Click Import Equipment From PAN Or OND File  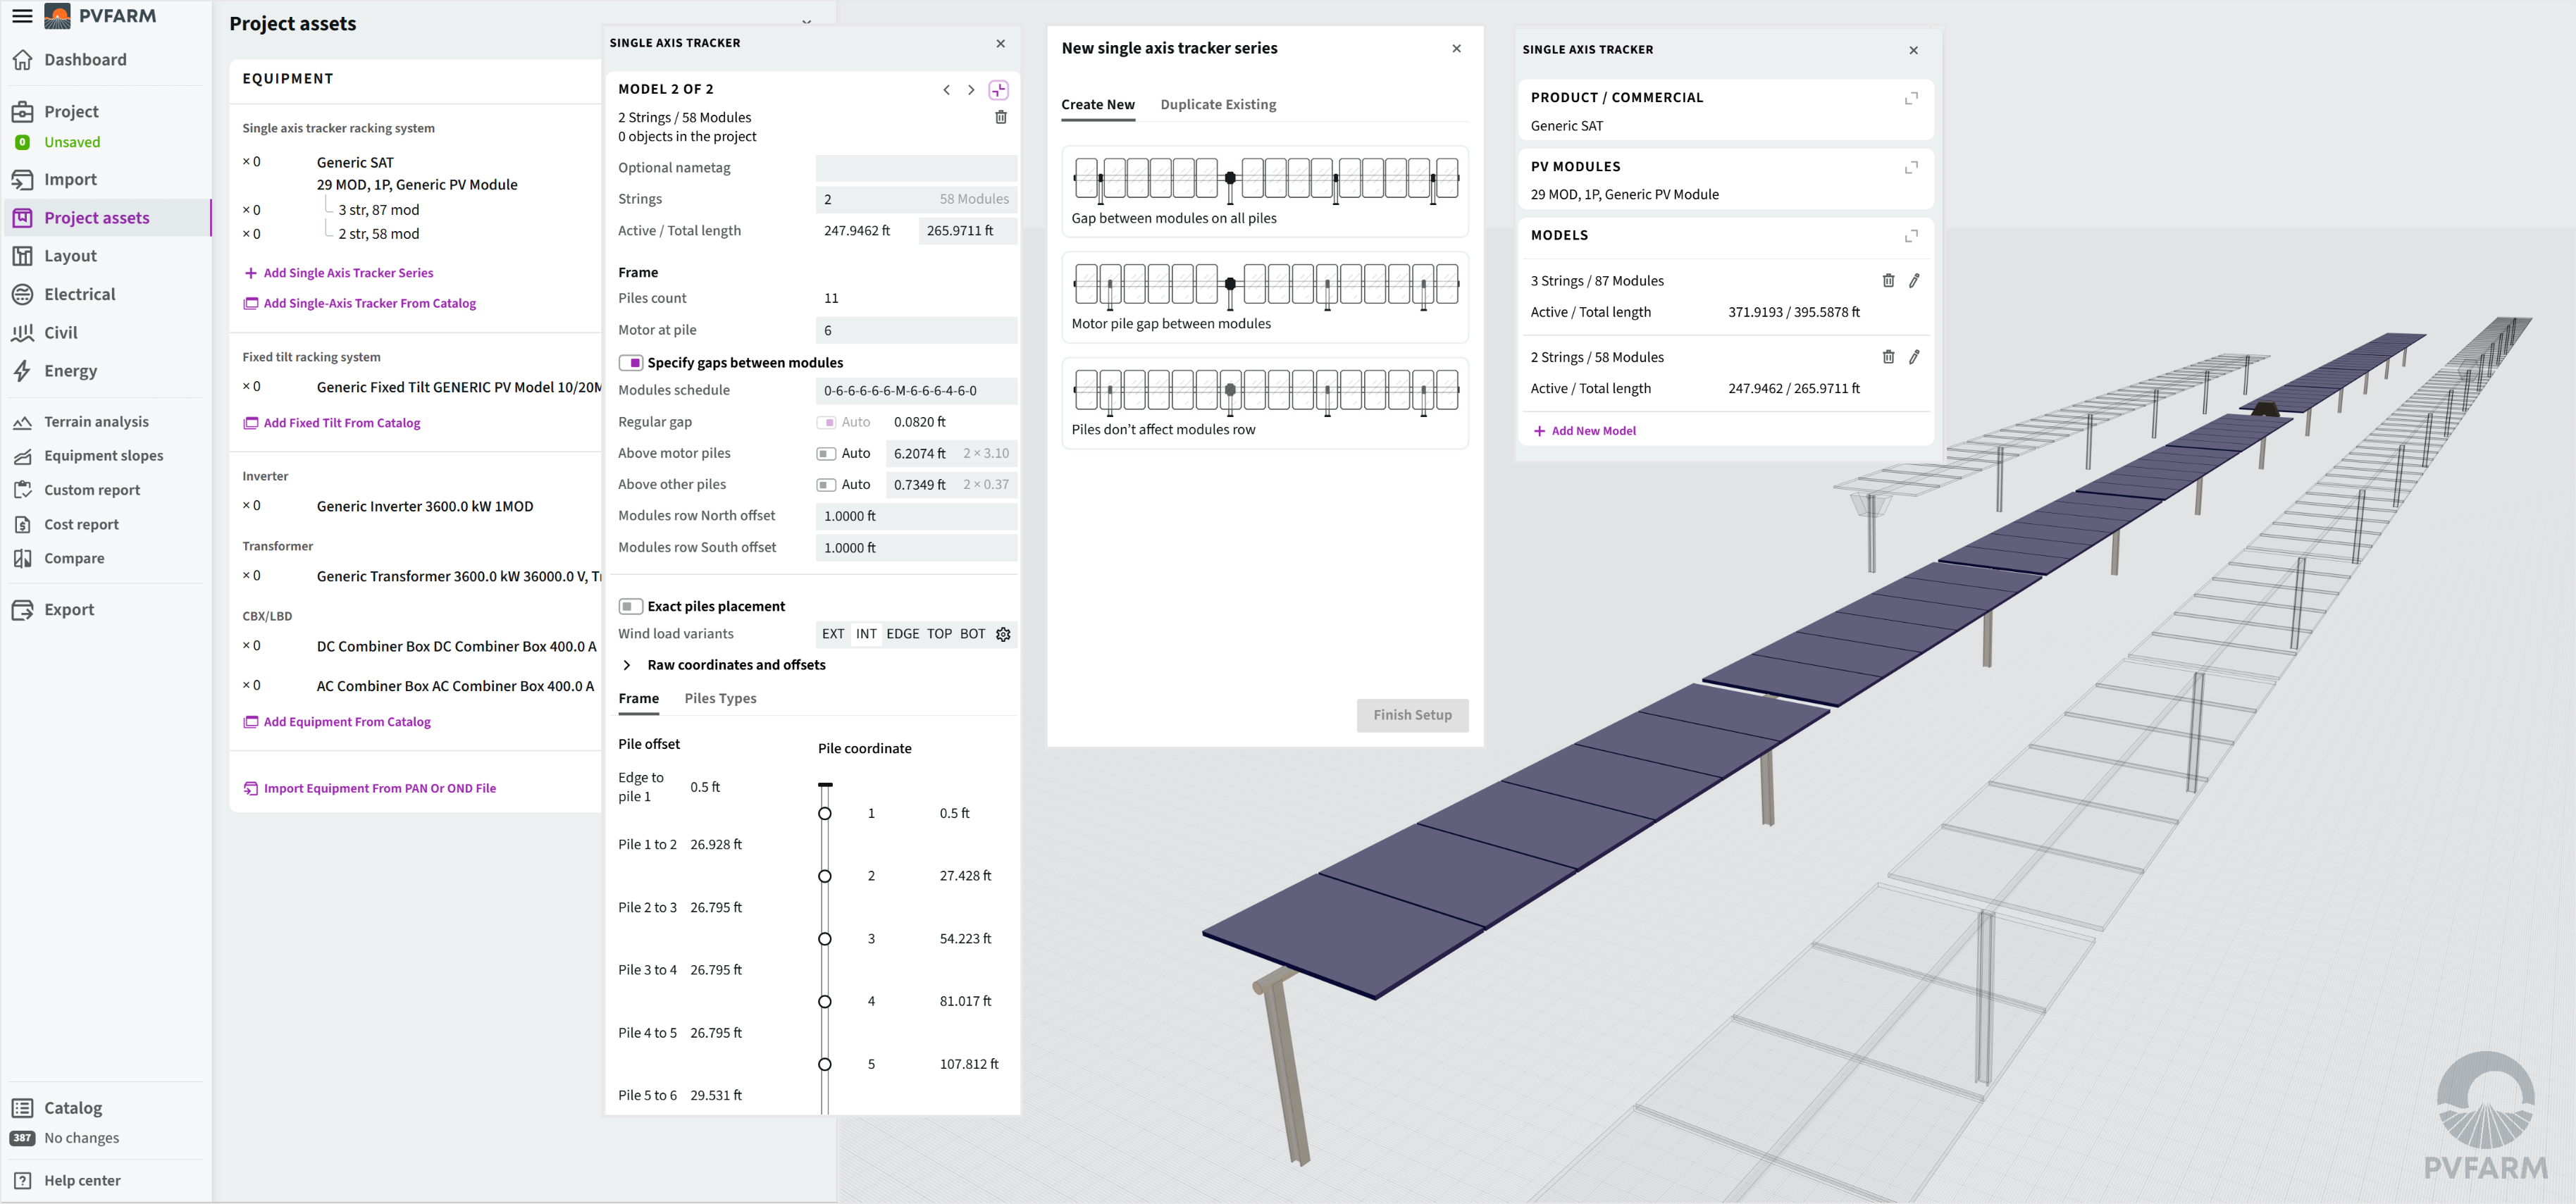(x=370, y=789)
